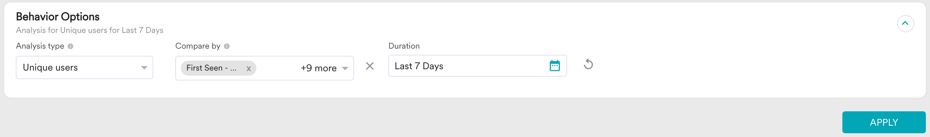Click the Duration label
The image size is (930, 137).
coord(404,46)
